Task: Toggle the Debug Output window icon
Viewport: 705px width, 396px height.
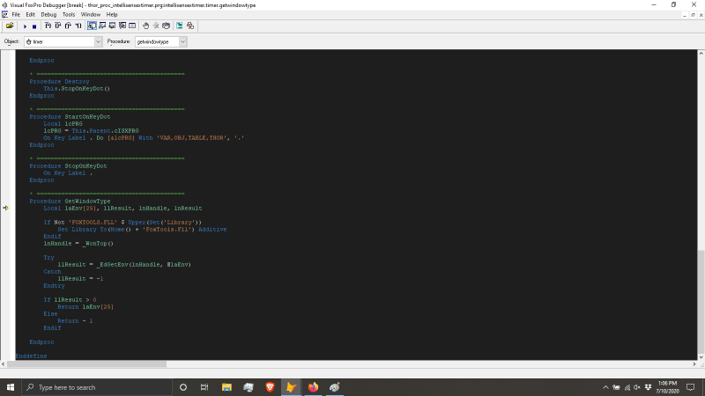Action: 132,26
